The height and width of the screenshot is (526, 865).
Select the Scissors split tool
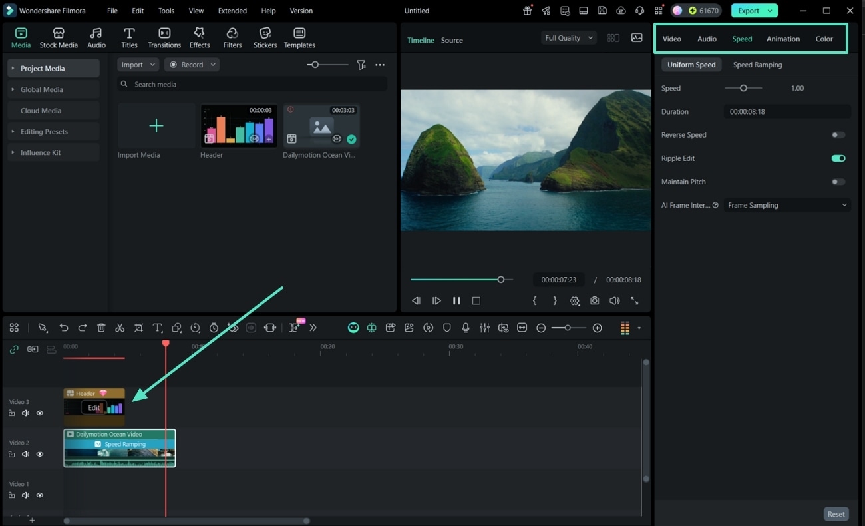pyautogui.click(x=120, y=328)
